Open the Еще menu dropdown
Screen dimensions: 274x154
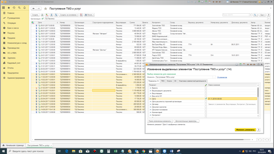point(262,15)
